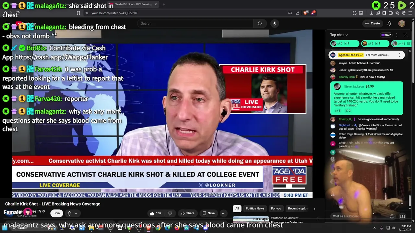Select the For you filter chip
415x233 pixels.
276,209
